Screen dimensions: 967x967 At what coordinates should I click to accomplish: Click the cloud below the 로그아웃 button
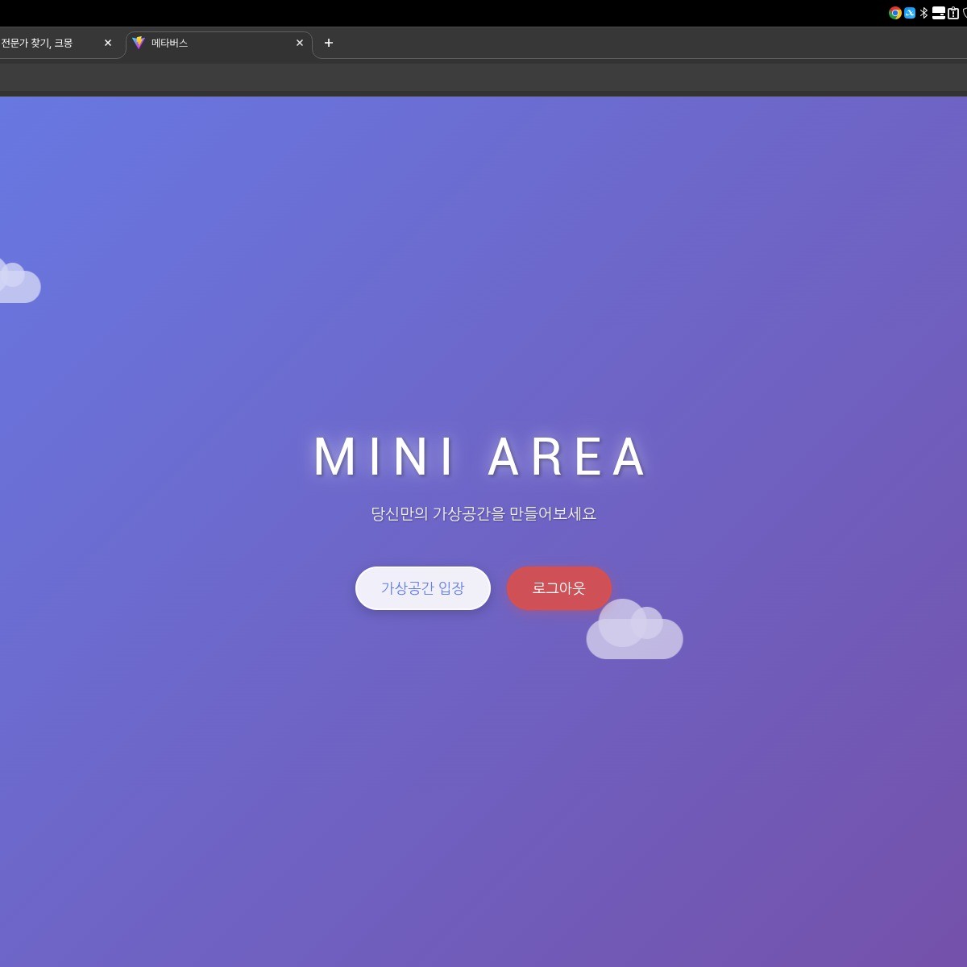click(x=637, y=637)
